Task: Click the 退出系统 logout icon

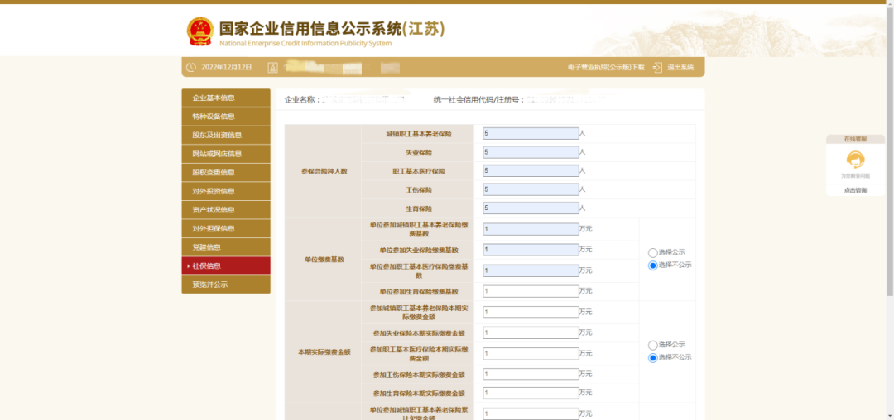Action: (657, 67)
